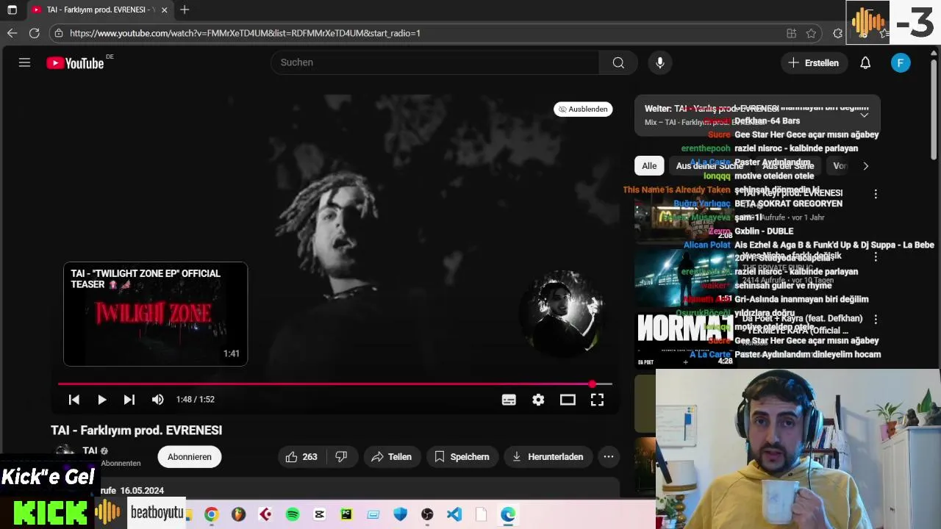Image resolution: width=941 pixels, height=529 pixels.
Task: Open the app-available icon in the address bar
Action: coord(791,33)
